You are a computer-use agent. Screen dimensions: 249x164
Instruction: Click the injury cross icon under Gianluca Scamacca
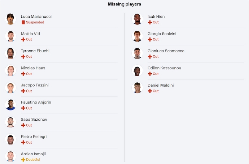click(x=150, y=57)
